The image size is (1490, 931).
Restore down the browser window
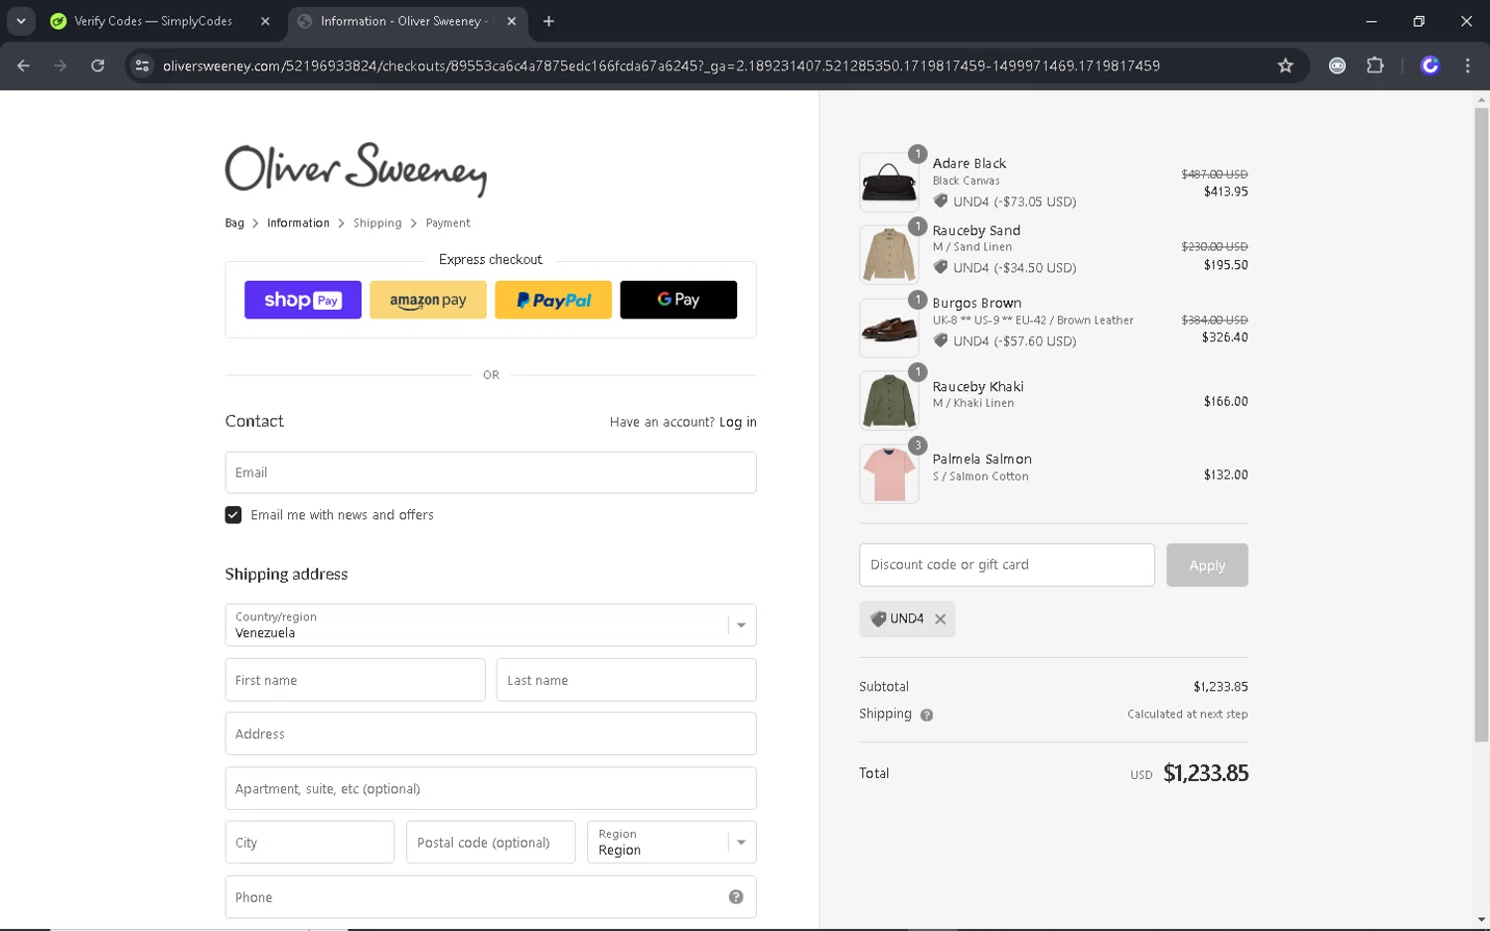tap(1418, 21)
